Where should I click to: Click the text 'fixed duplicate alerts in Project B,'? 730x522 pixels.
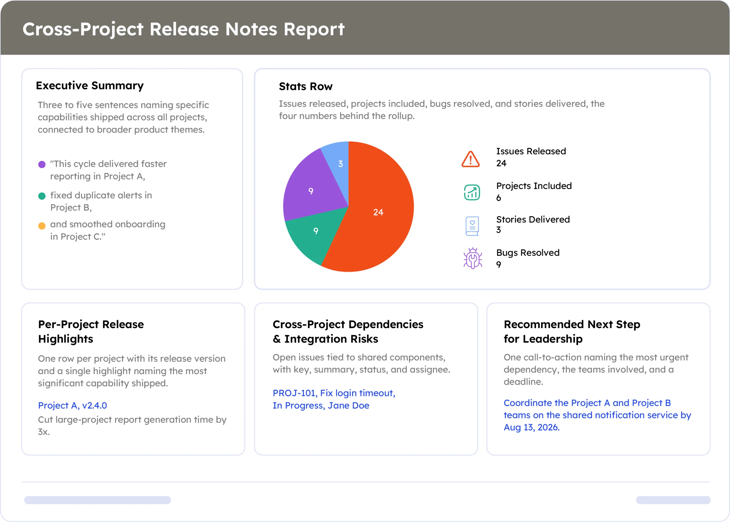101,202
